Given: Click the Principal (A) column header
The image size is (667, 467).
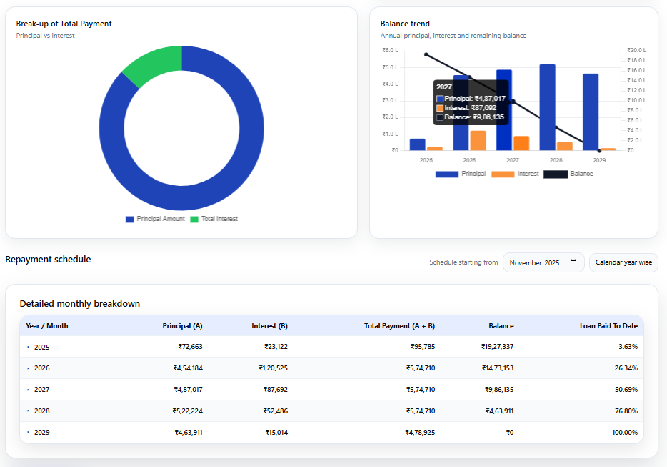Looking at the screenshot, I should 182,326.
